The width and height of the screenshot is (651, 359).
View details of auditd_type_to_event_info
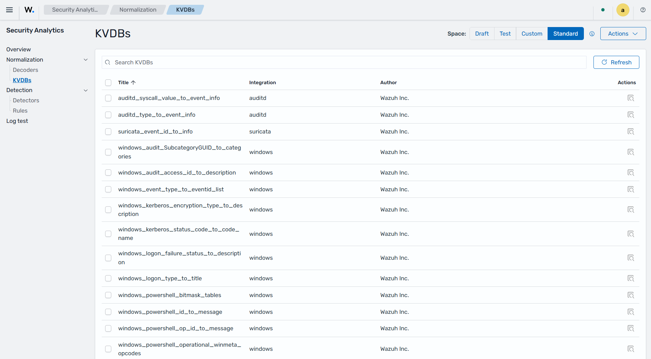(630, 115)
